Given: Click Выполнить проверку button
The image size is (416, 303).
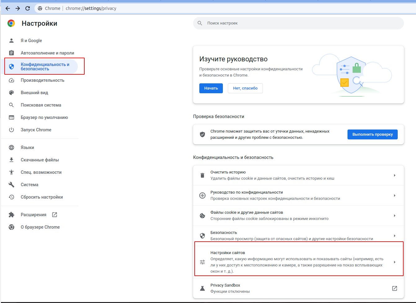Looking at the screenshot, I should tap(373, 134).
